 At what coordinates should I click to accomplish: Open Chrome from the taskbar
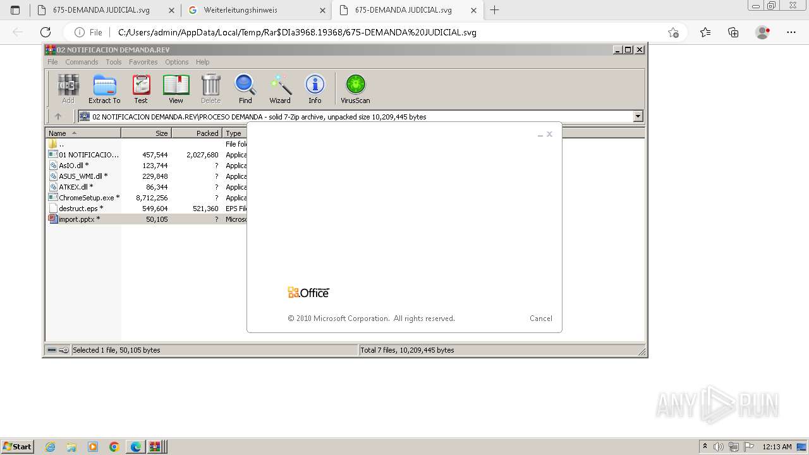point(114,447)
